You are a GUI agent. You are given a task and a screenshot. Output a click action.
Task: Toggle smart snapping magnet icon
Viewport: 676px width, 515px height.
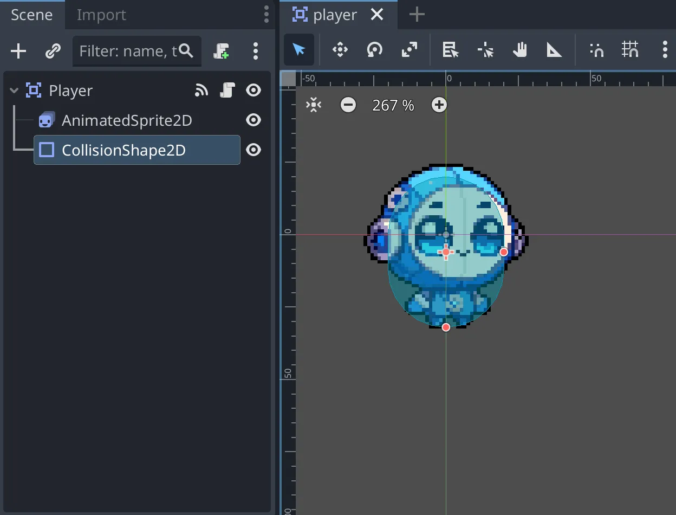click(596, 50)
